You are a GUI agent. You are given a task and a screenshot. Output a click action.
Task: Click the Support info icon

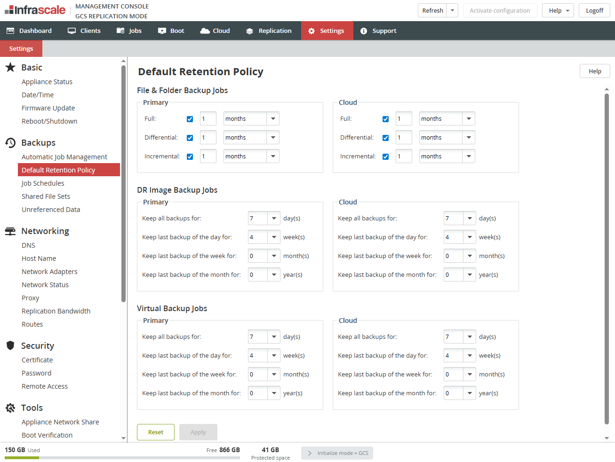[x=364, y=31]
